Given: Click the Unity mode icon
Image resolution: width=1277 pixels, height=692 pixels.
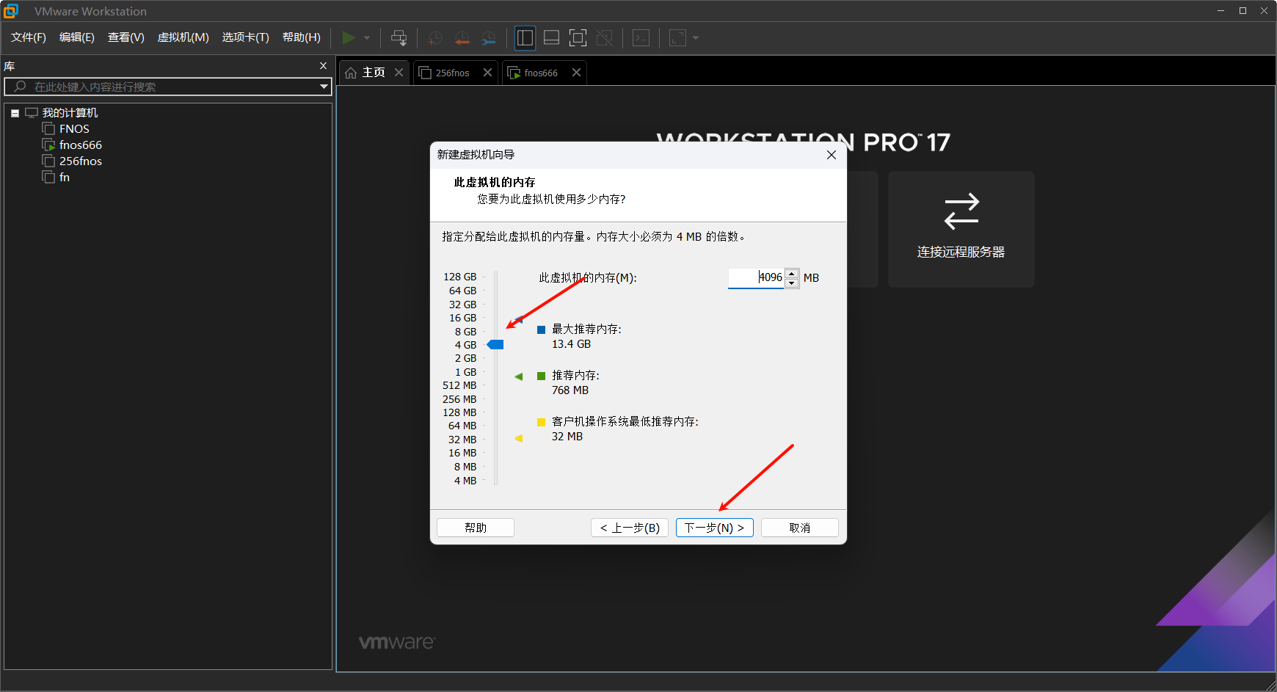Looking at the screenshot, I should point(605,37).
